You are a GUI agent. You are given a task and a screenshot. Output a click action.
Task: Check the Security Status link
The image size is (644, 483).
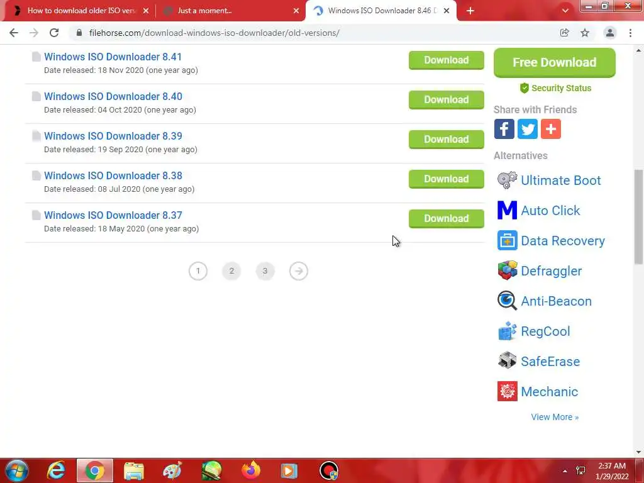[x=555, y=88]
